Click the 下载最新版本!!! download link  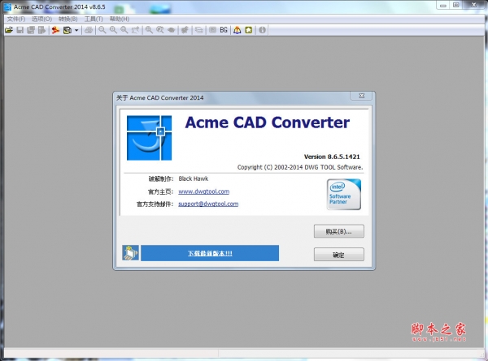[x=210, y=253]
